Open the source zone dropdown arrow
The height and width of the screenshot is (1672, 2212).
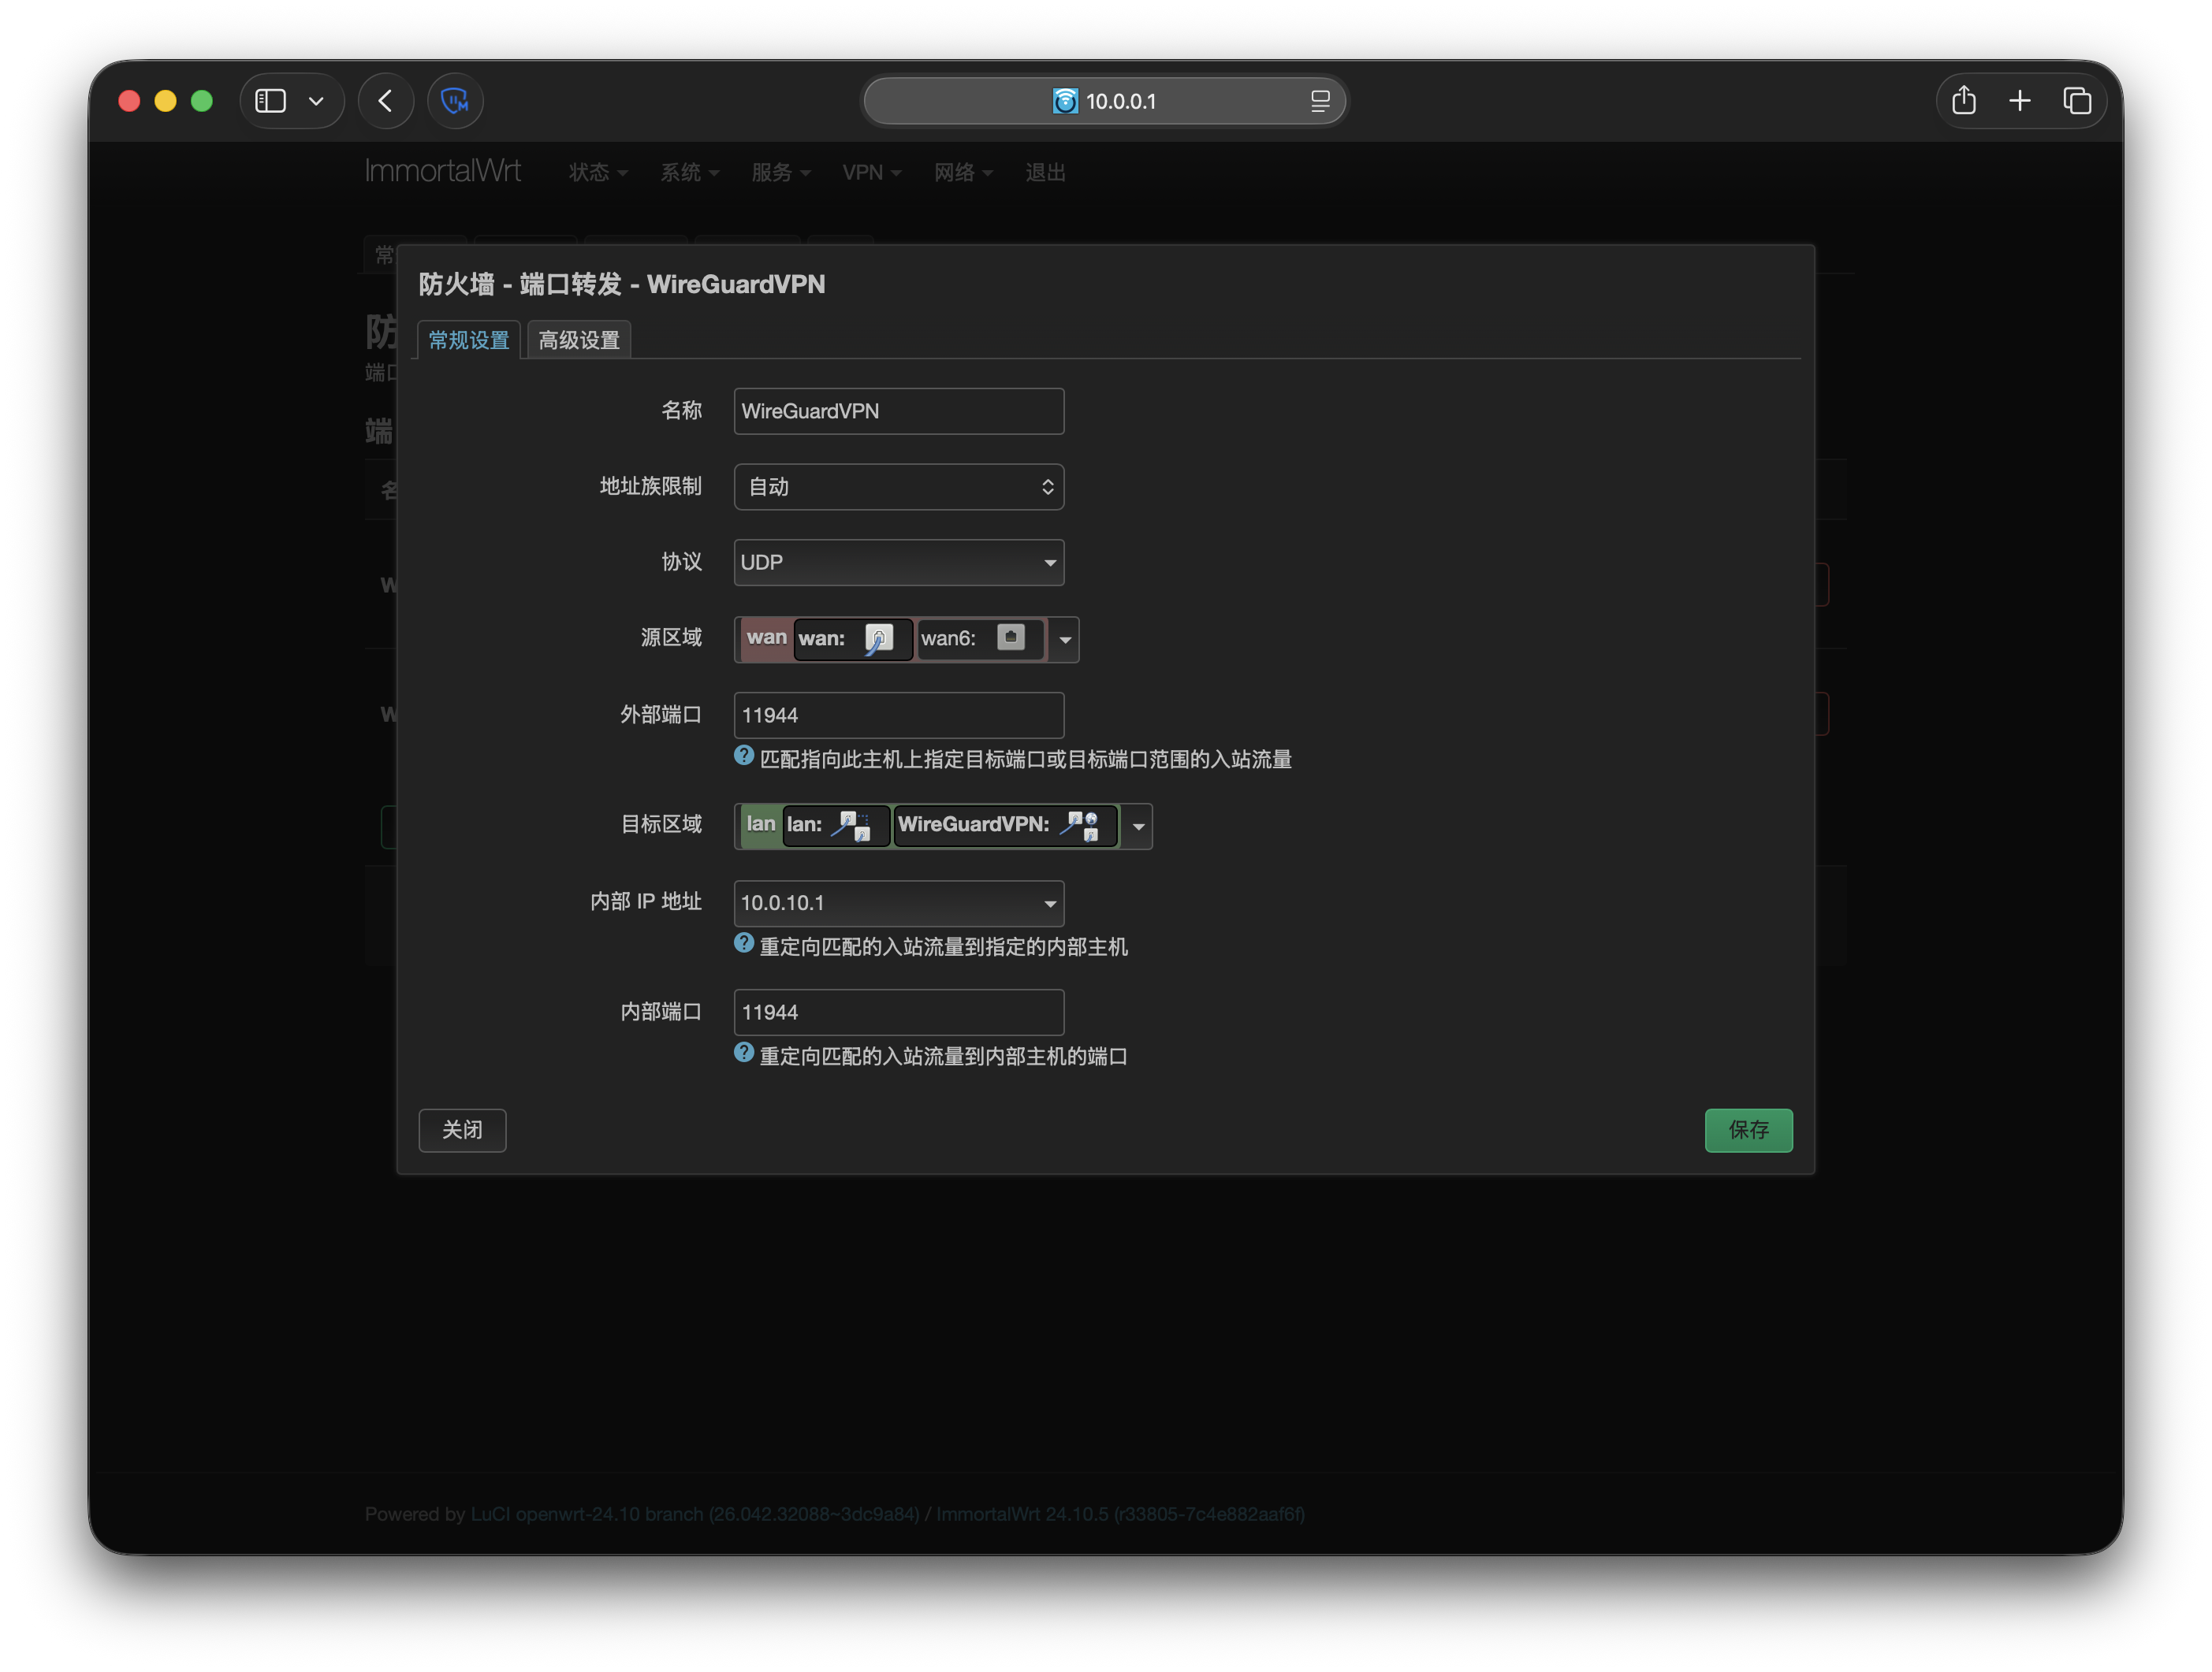point(1065,640)
